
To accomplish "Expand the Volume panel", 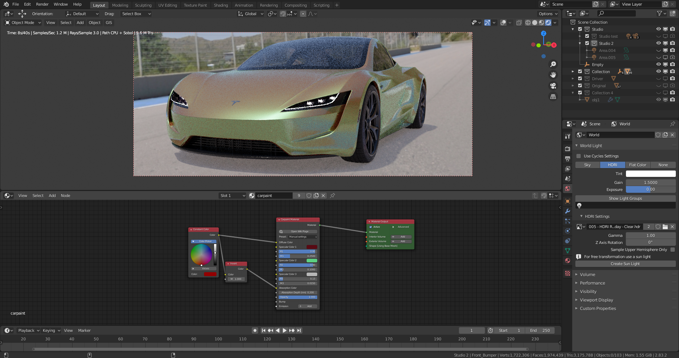I will pyautogui.click(x=587, y=274).
